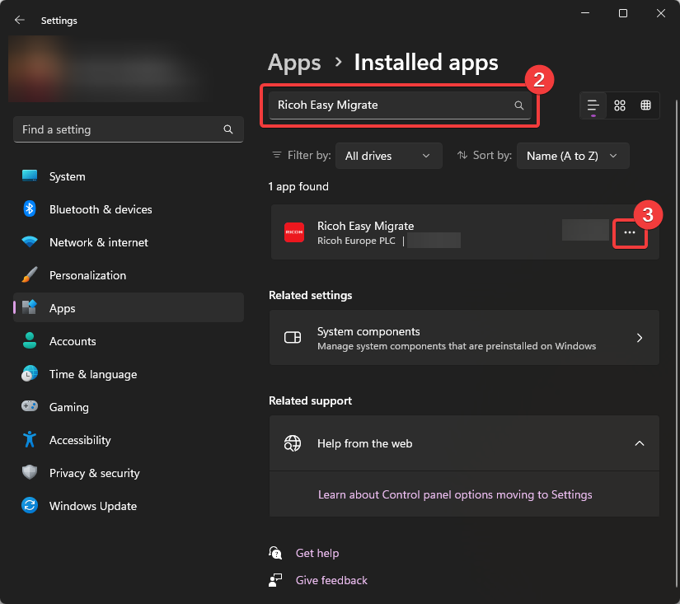Switch to grid view layout icon
Viewport: 680px width, 604px height.
click(x=620, y=105)
